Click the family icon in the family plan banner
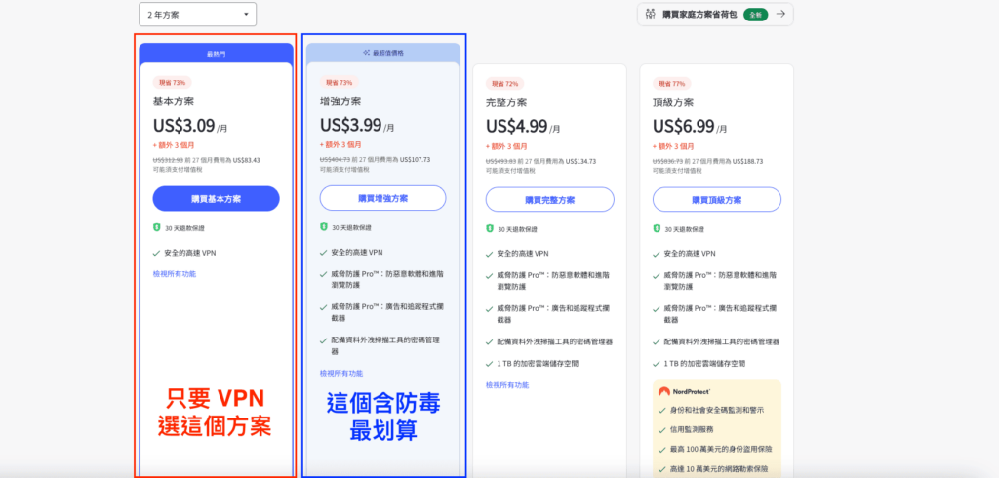 pyautogui.click(x=651, y=14)
